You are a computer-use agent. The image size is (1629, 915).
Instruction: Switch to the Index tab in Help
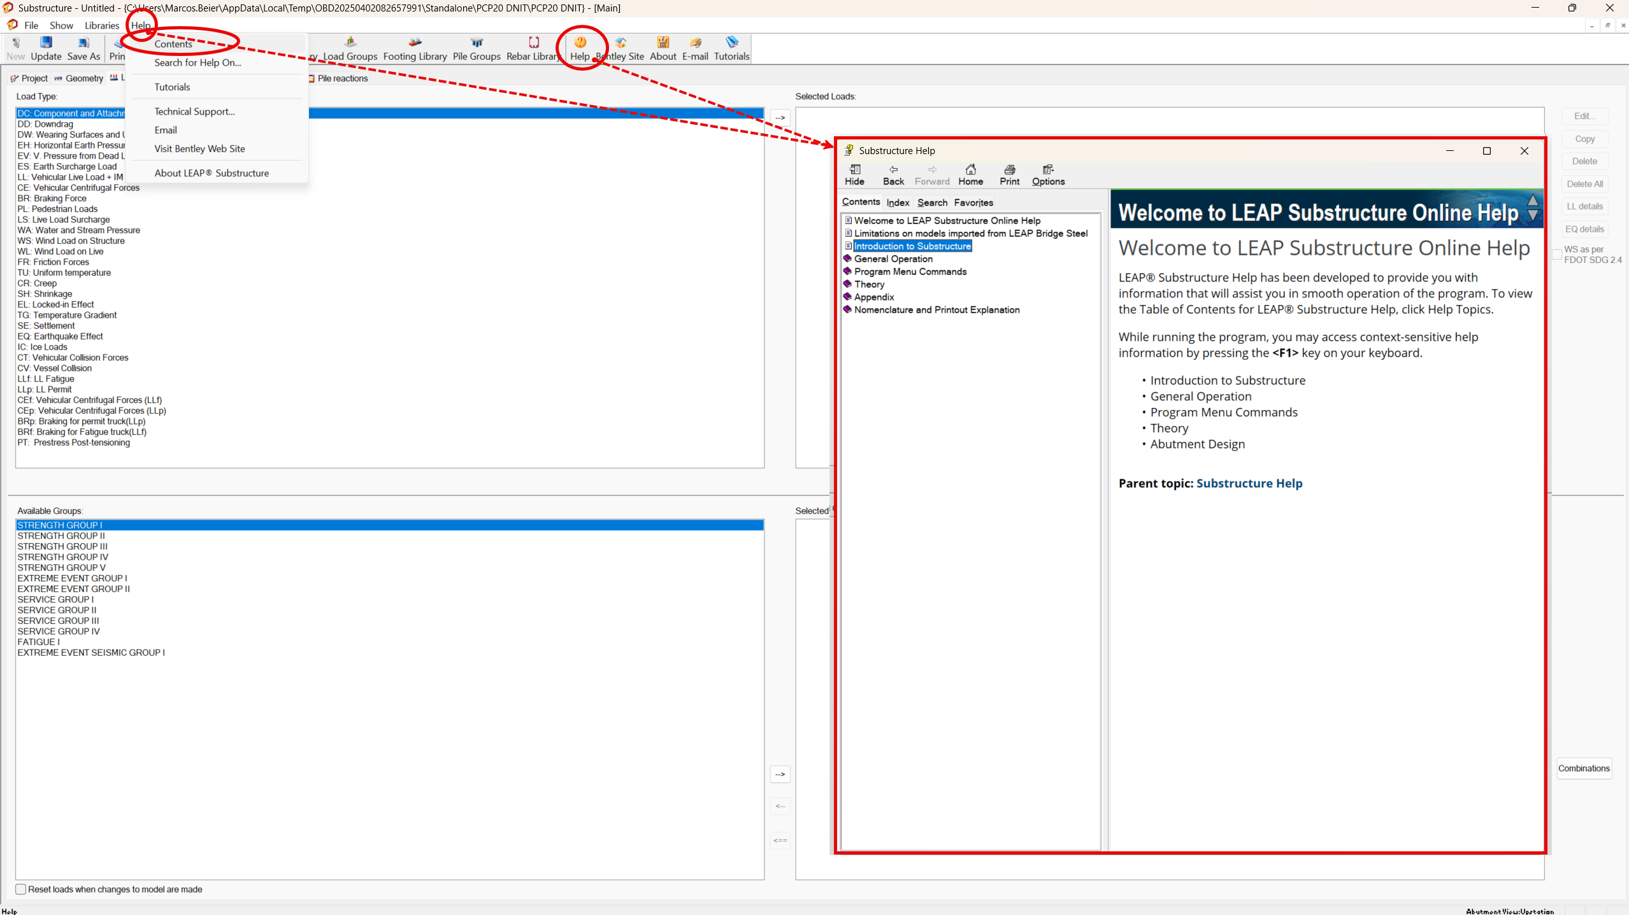tap(898, 202)
